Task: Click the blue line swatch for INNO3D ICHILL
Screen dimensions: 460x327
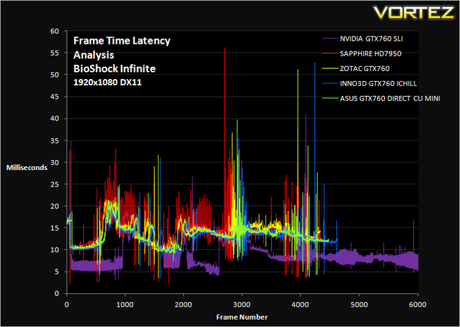Action: pyautogui.click(x=330, y=83)
